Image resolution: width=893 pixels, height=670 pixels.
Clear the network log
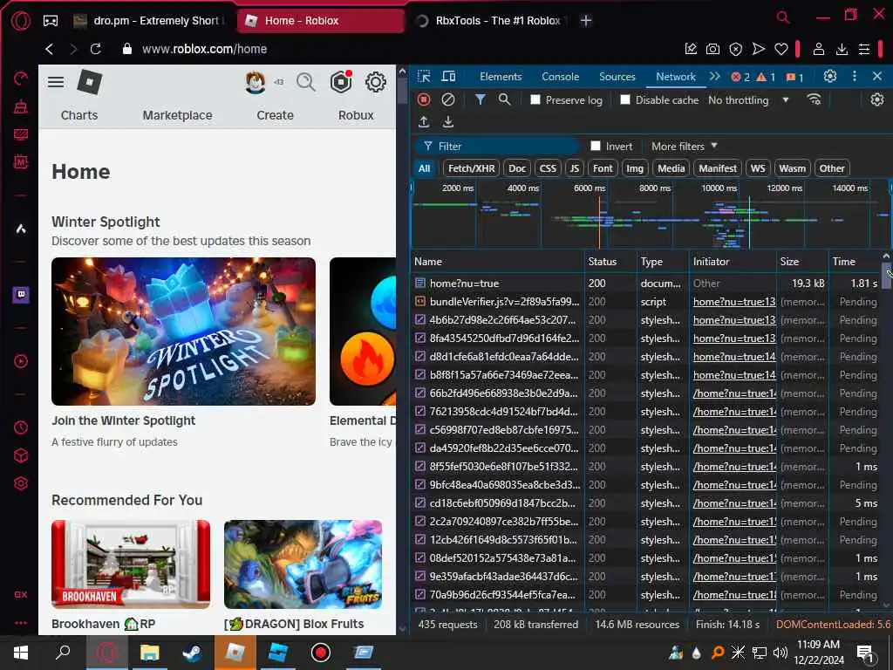click(x=448, y=99)
